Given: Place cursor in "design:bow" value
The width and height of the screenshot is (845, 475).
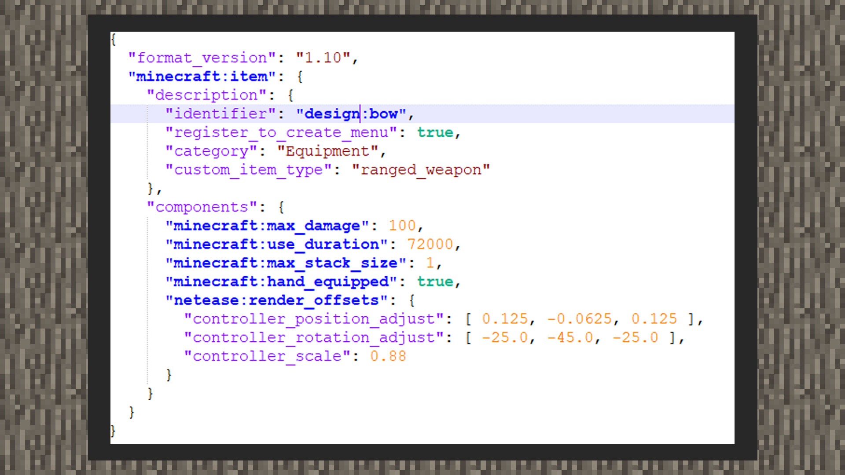Looking at the screenshot, I should click(351, 113).
